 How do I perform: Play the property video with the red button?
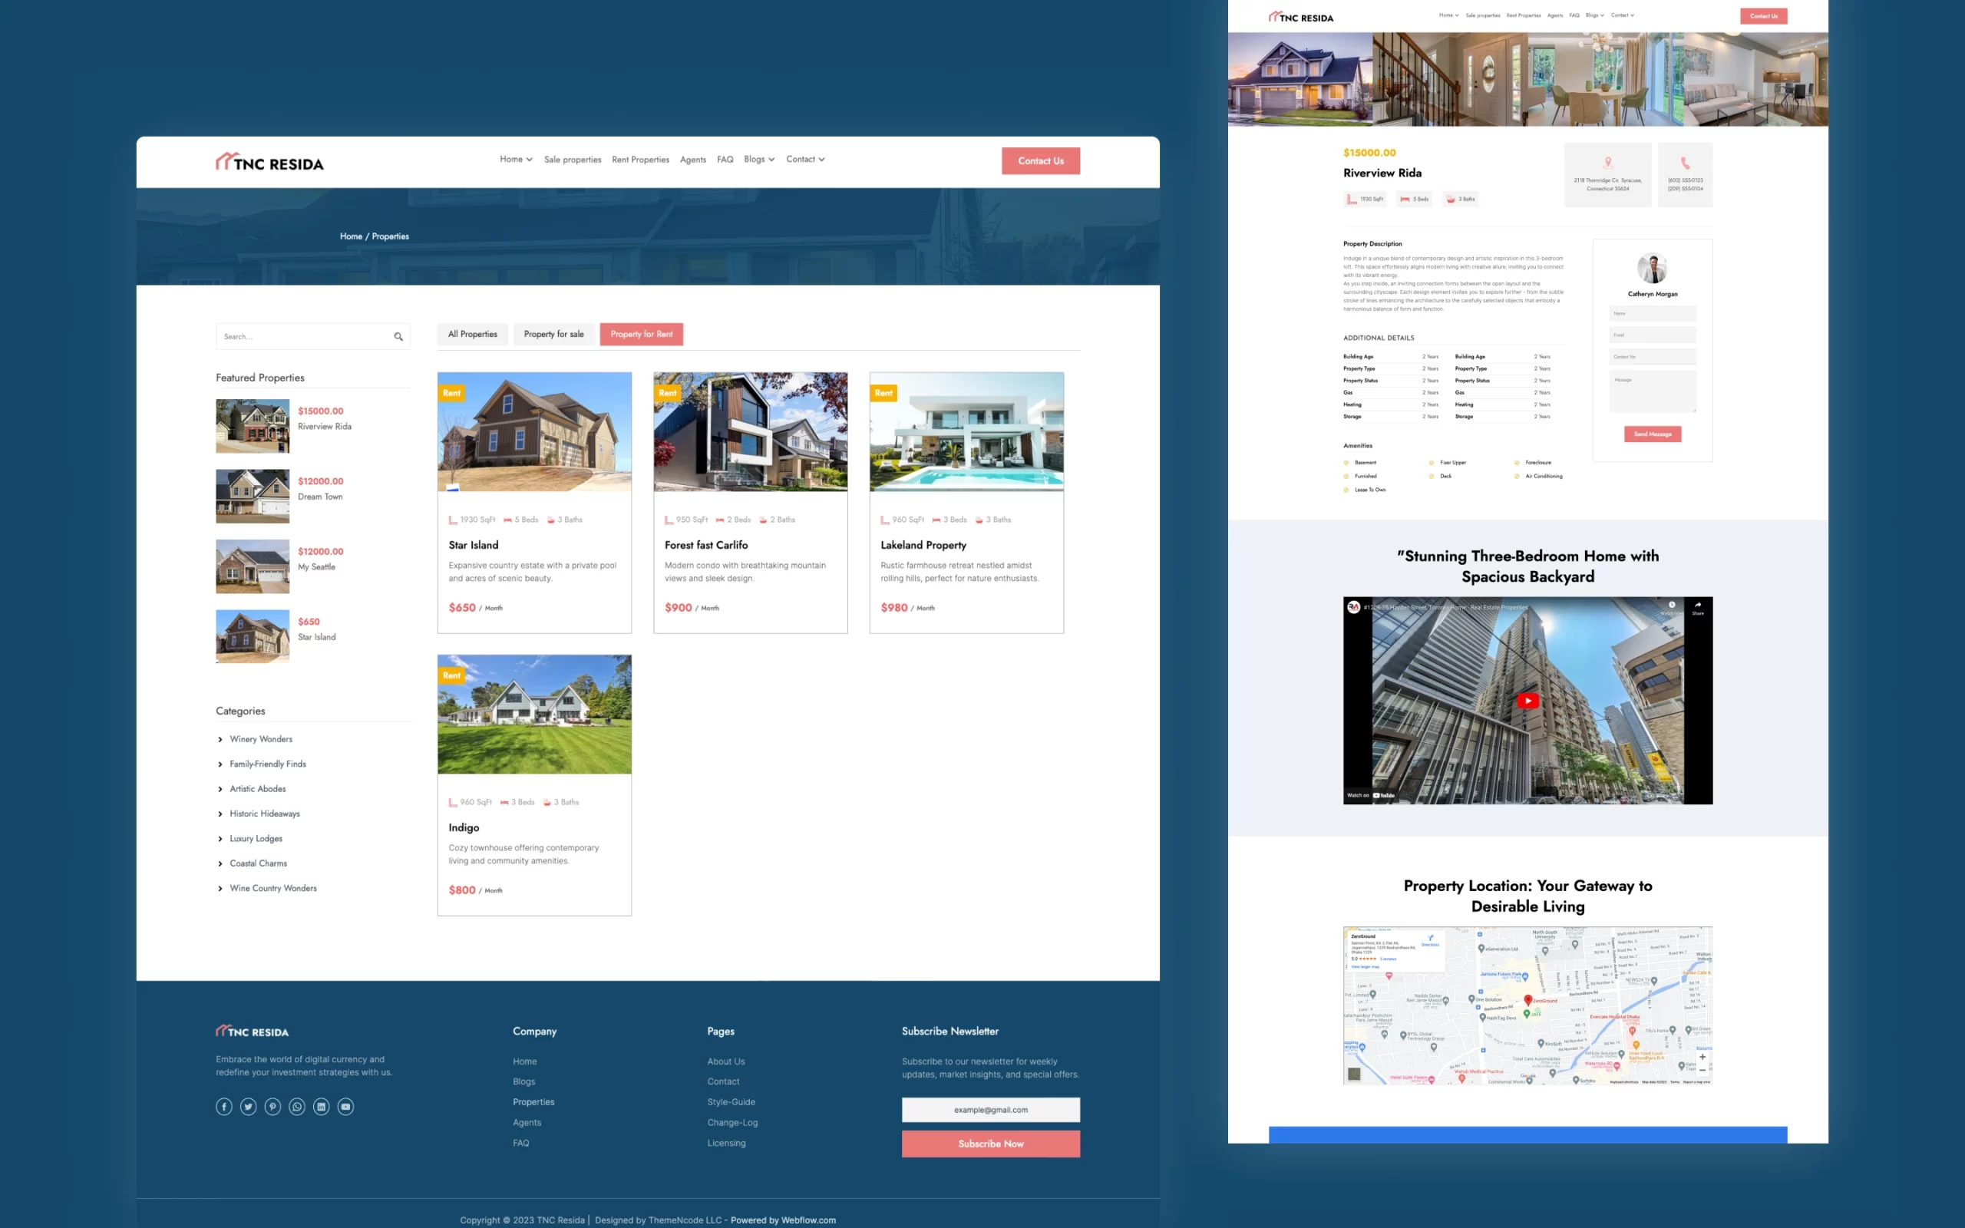point(1527,700)
